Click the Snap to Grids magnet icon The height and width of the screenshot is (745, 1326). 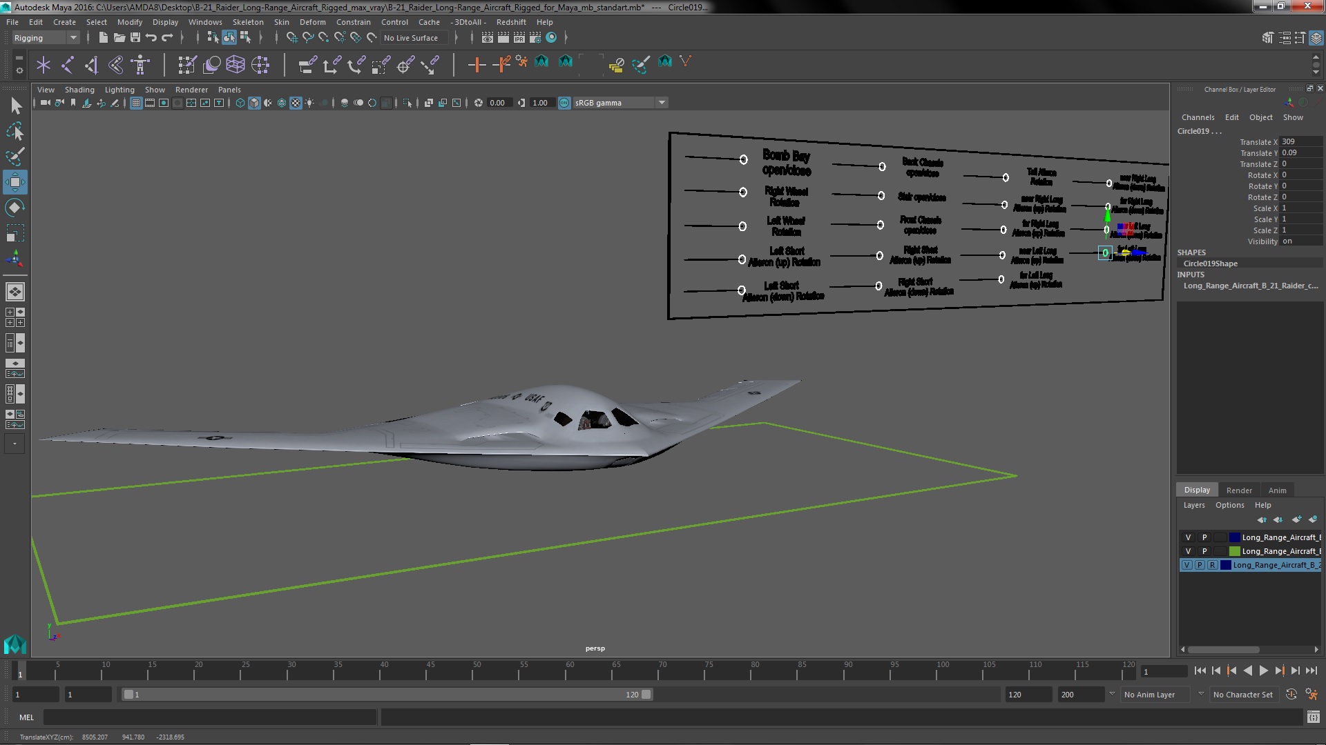[x=292, y=37]
